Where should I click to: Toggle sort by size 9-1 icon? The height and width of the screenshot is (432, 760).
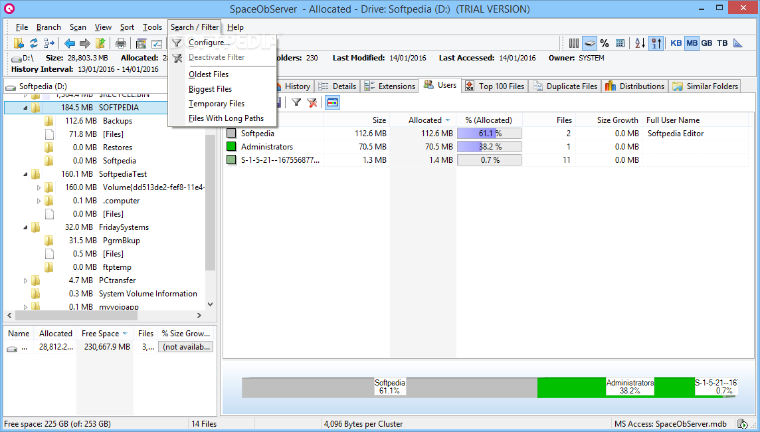click(x=656, y=43)
